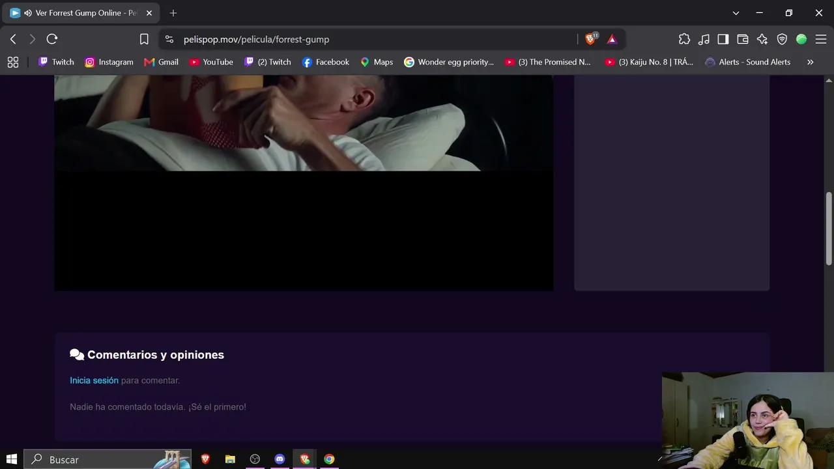
Task: Click the green profile circle icon
Action: (x=801, y=39)
